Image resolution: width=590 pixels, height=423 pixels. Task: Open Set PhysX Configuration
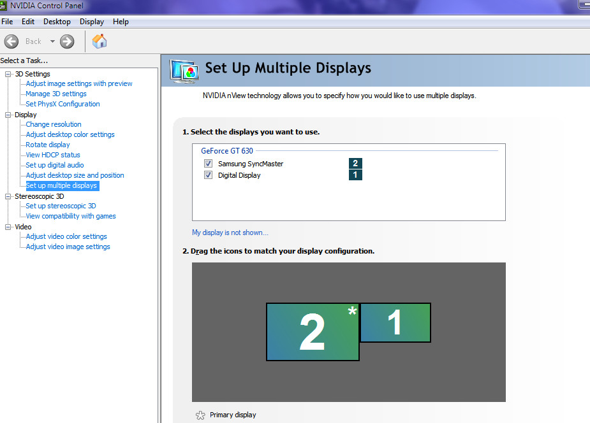coord(63,104)
